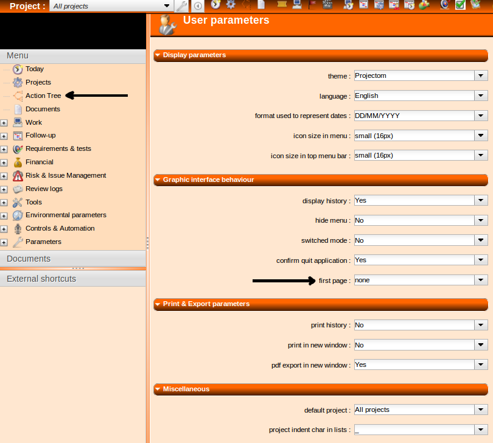
Task: Click the film clapperboard icon in top toolbar
Action: click(x=327, y=5)
